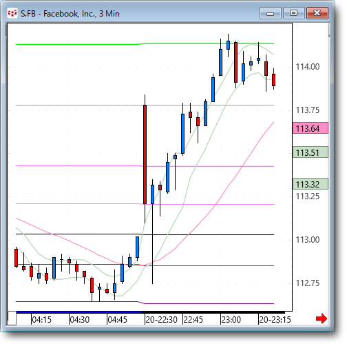Click the 112.75 price axis label
The image size is (347, 344).
(x=308, y=283)
